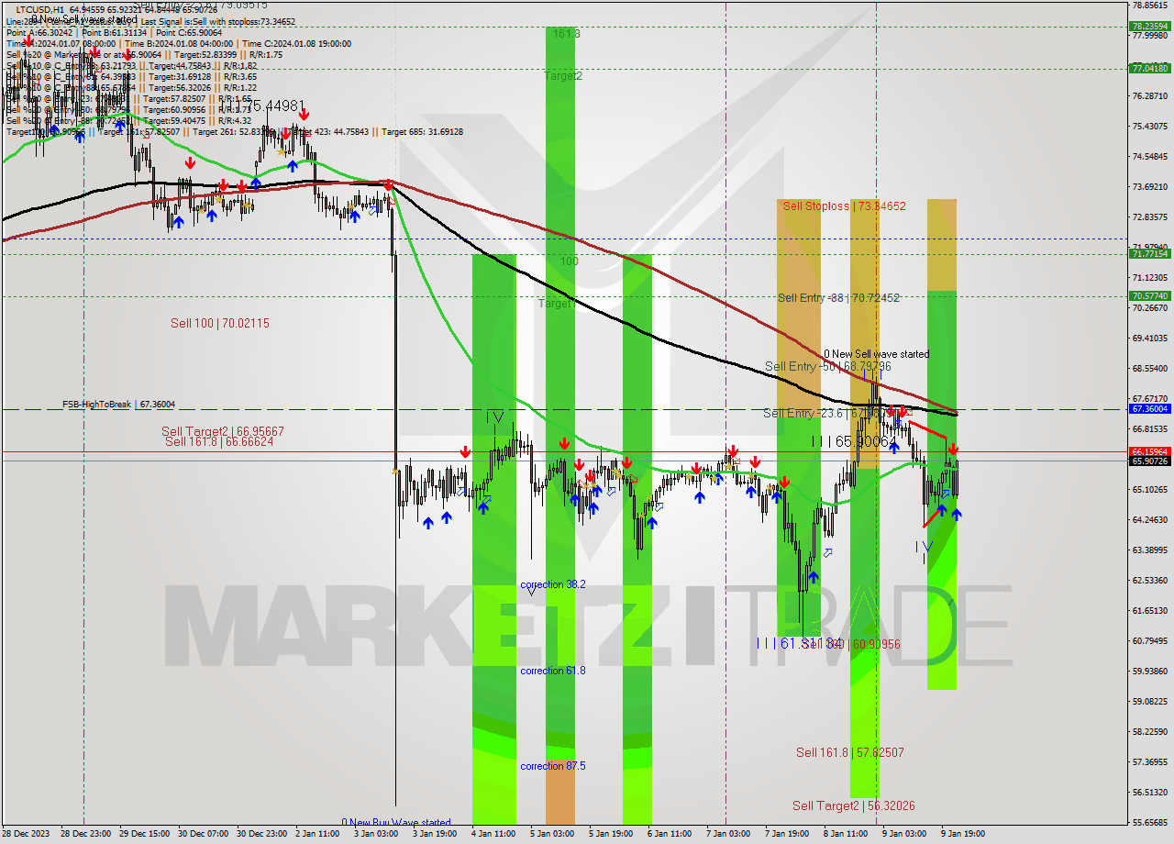
Task: Click '0 New Sell wave started' near Sell Entry -50
Action: [x=876, y=354]
